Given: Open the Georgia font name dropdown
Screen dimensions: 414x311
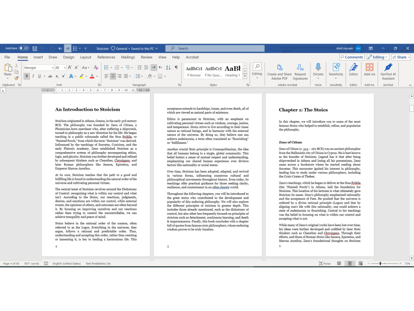Looking at the screenshot, I should coord(53,68).
